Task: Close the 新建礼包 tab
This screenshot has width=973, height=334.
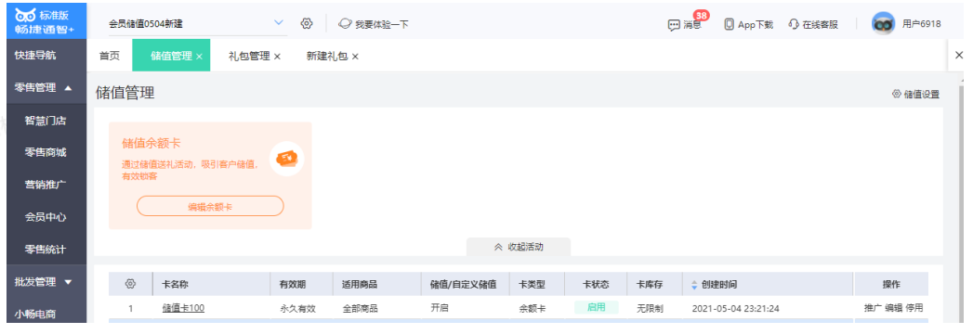Action: coord(355,57)
